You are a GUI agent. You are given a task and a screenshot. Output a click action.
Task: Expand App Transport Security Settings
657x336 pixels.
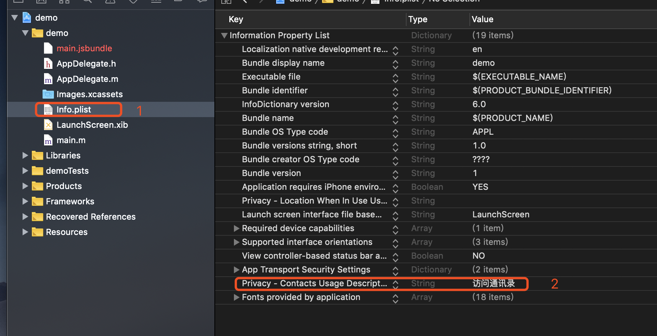click(237, 270)
